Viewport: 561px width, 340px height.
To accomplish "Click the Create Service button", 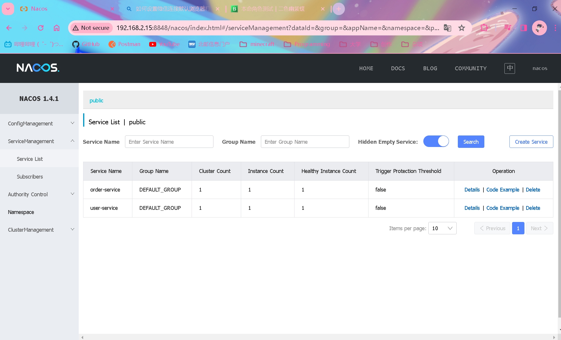I will point(531,142).
